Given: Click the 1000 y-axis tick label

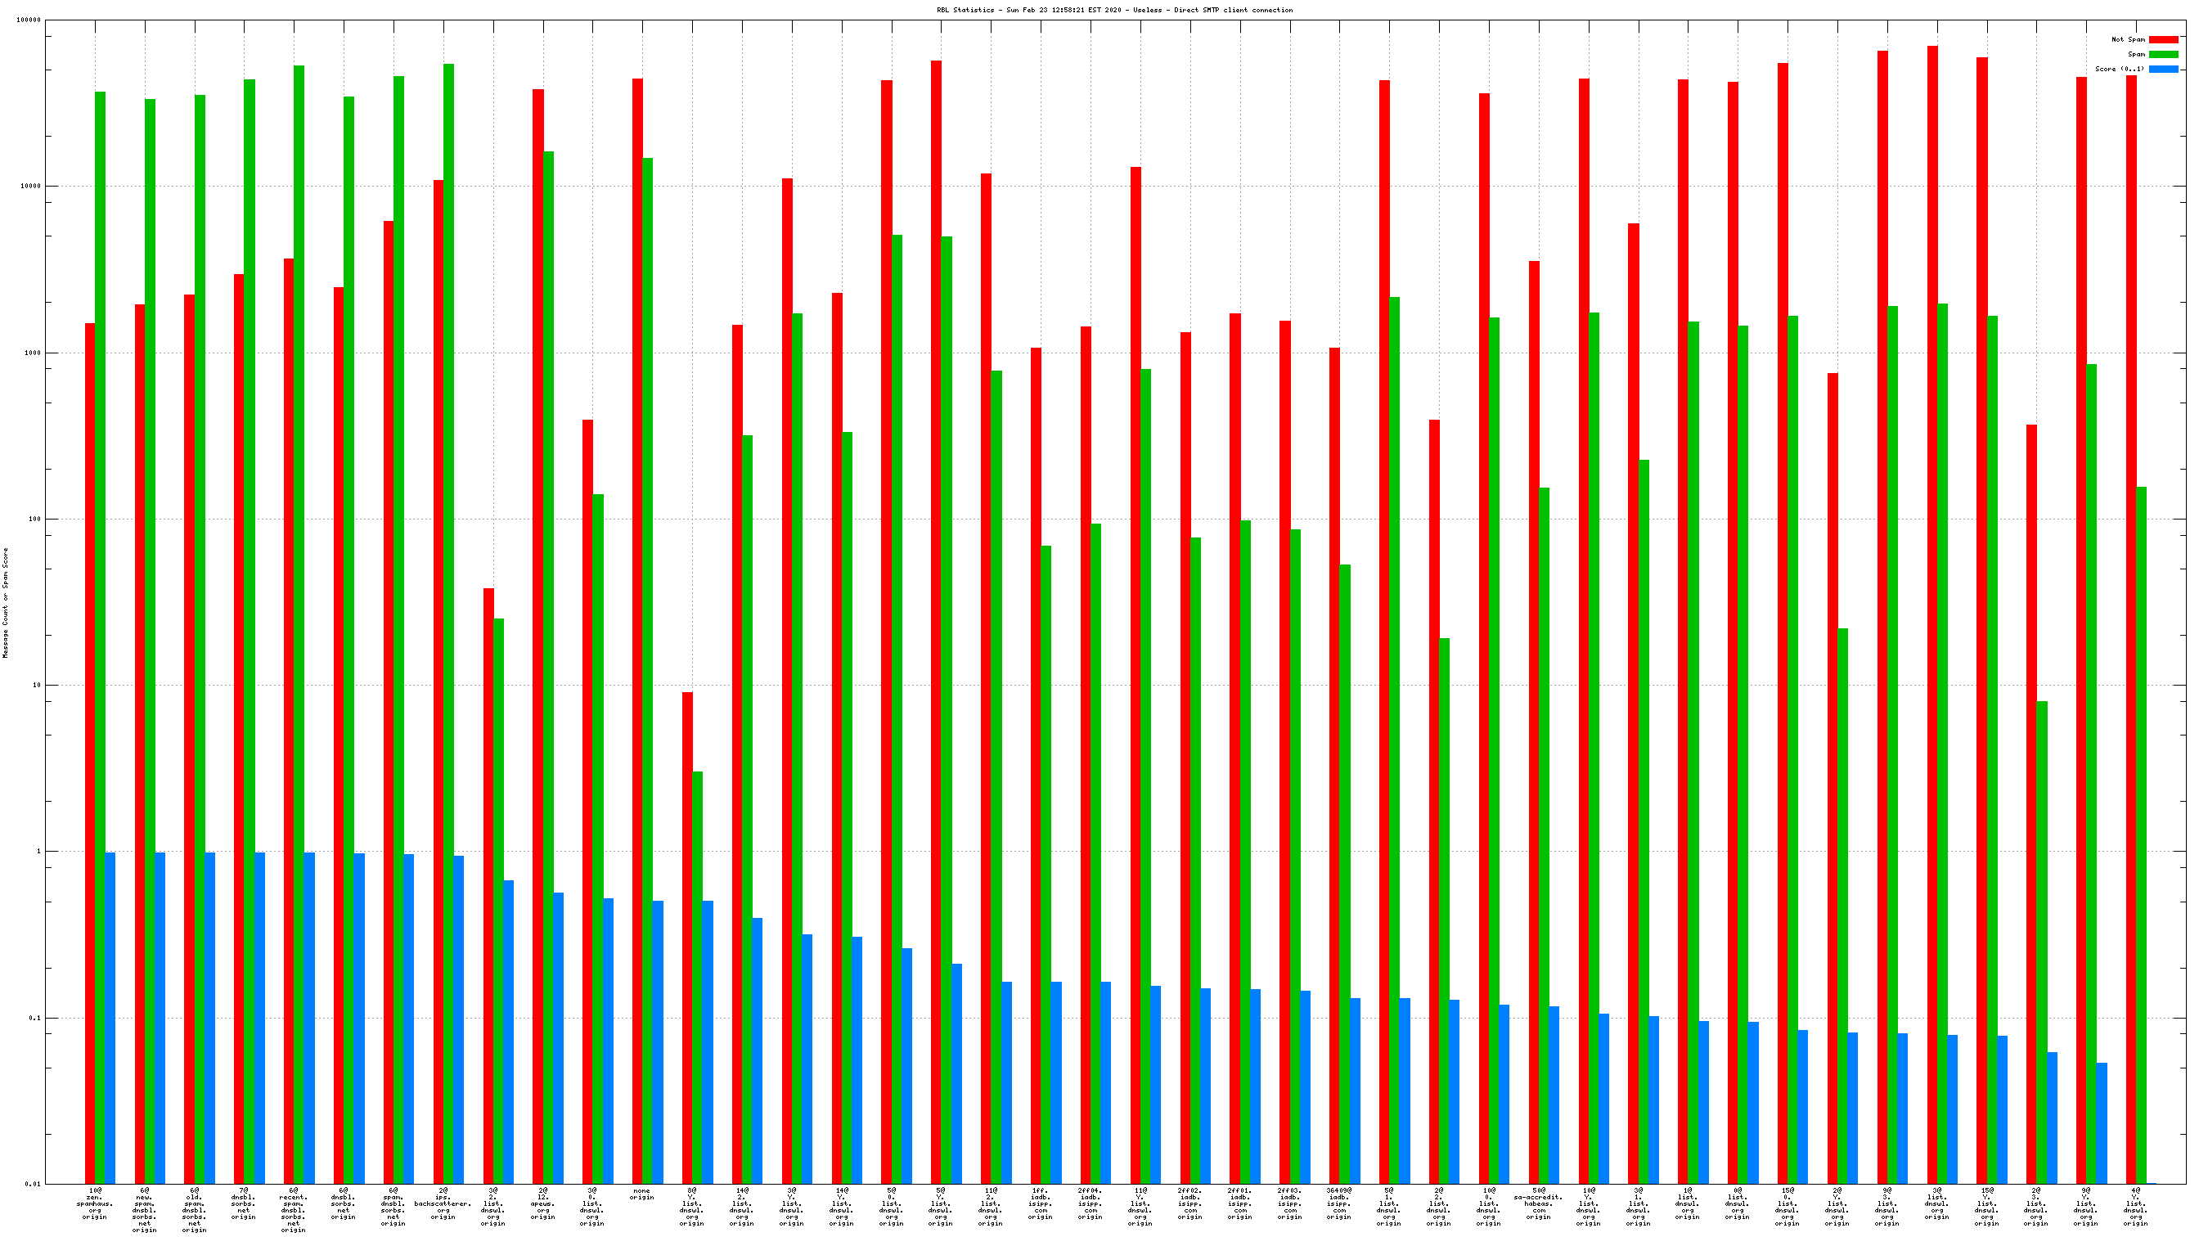Looking at the screenshot, I should (x=32, y=353).
